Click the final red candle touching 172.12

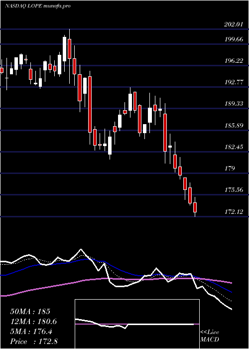195,207
